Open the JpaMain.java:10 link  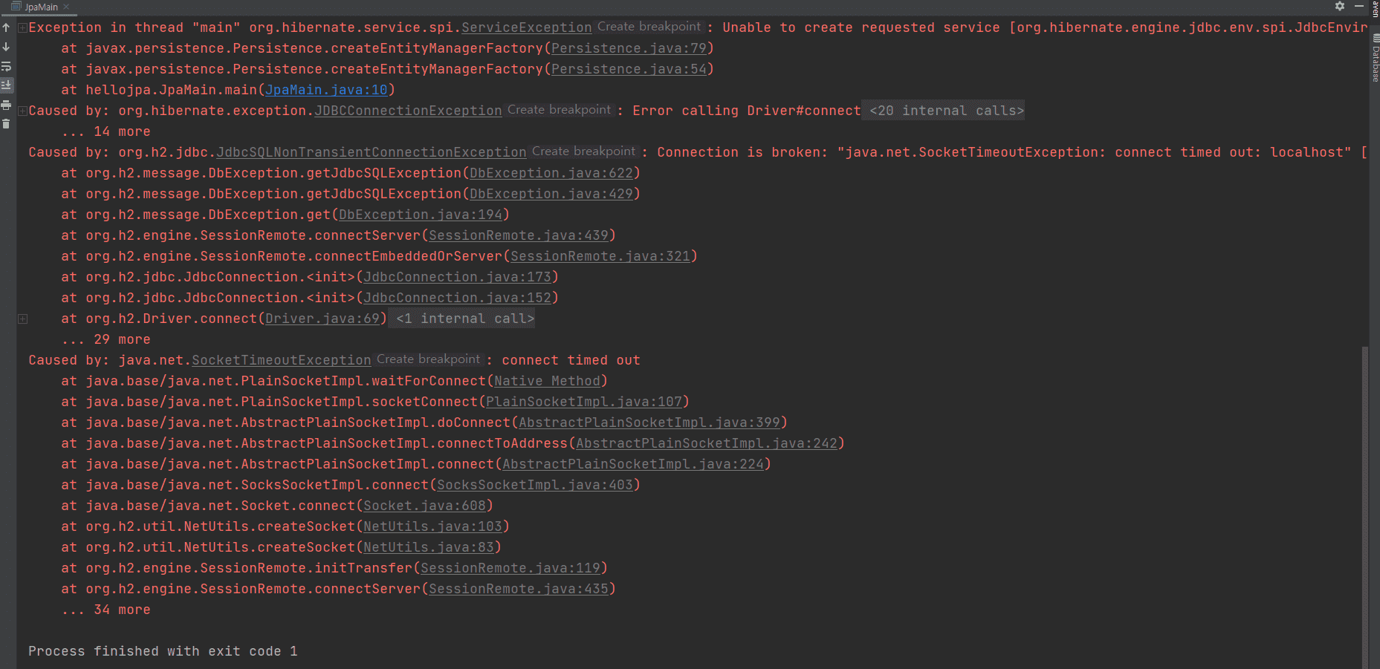point(326,90)
